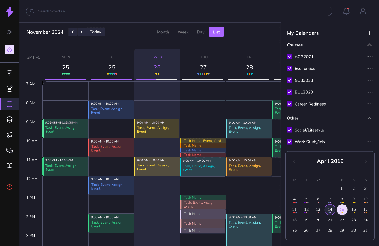Open the messages panel in the sidebar
The height and width of the screenshot is (246, 379).
click(x=9, y=73)
